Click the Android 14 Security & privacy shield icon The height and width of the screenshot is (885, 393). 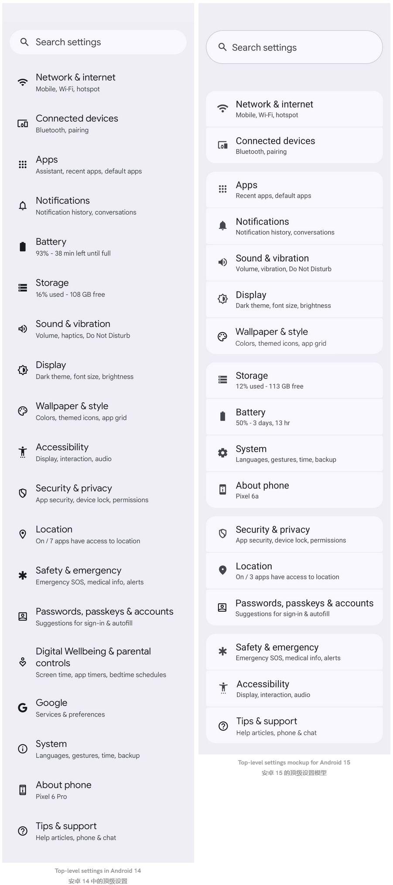click(x=23, y=493)
